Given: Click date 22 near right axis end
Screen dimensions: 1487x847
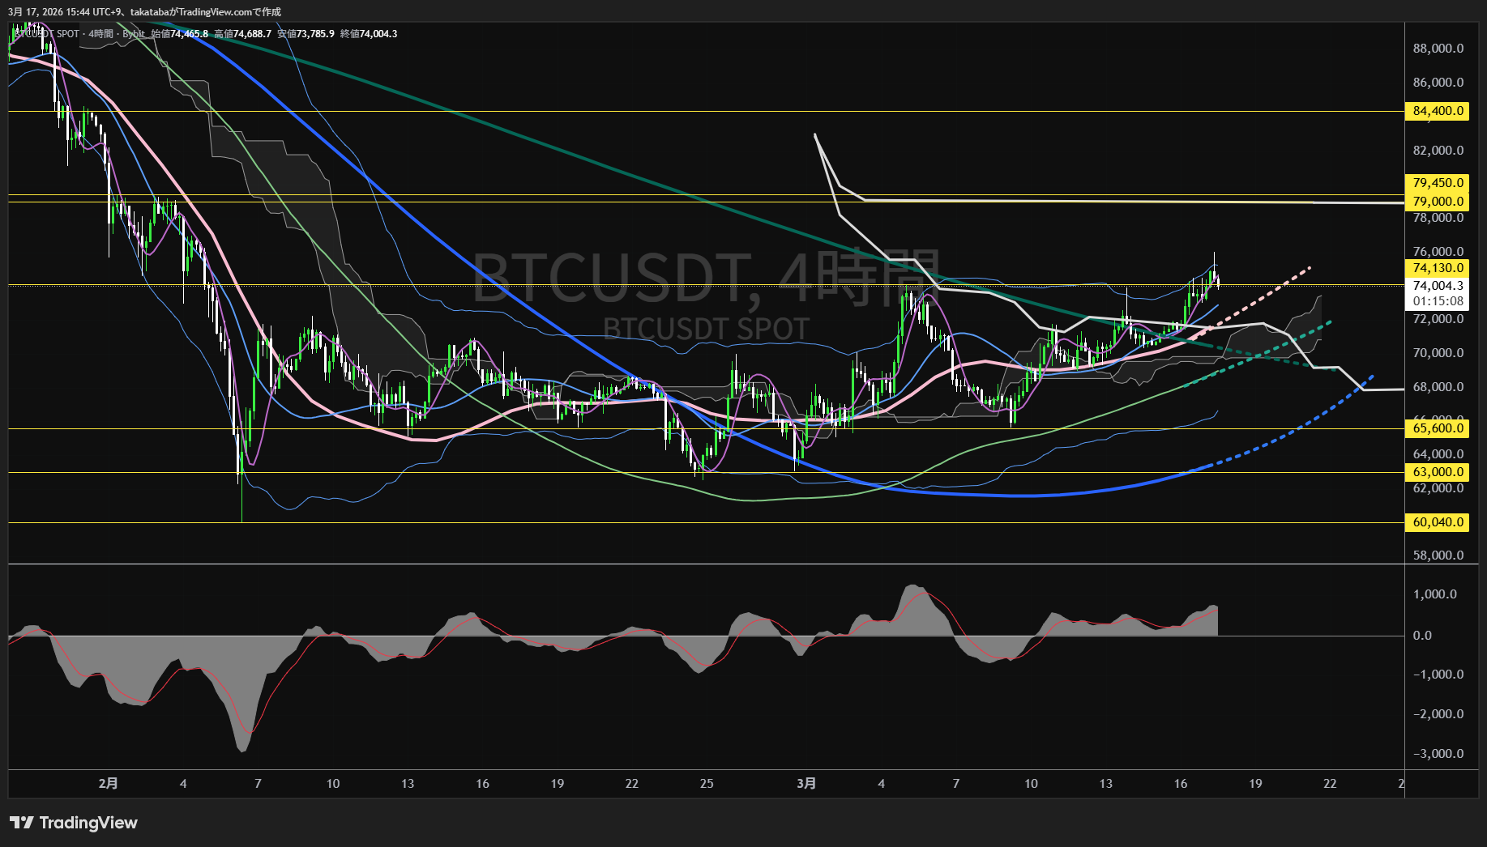Looking at the screenshot, I should [x=1330, y=783].
